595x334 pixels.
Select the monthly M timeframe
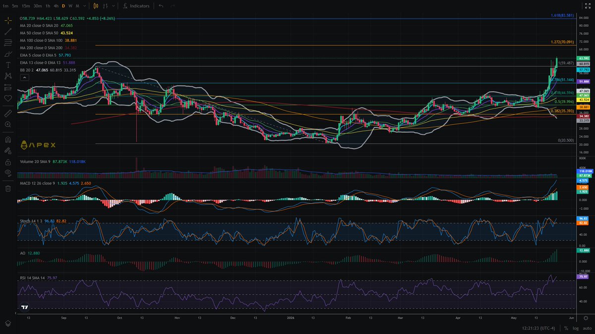point(77,6)
